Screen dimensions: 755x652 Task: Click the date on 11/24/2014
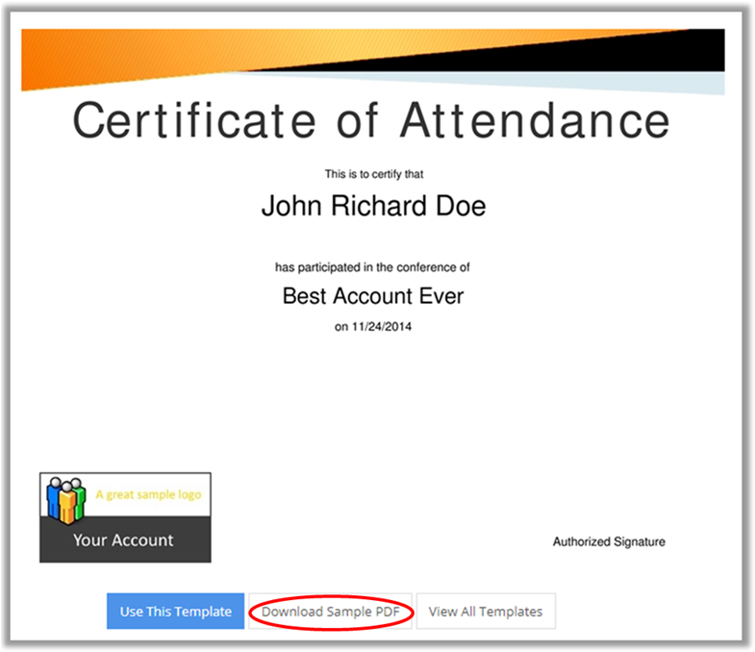click(373, 327)
